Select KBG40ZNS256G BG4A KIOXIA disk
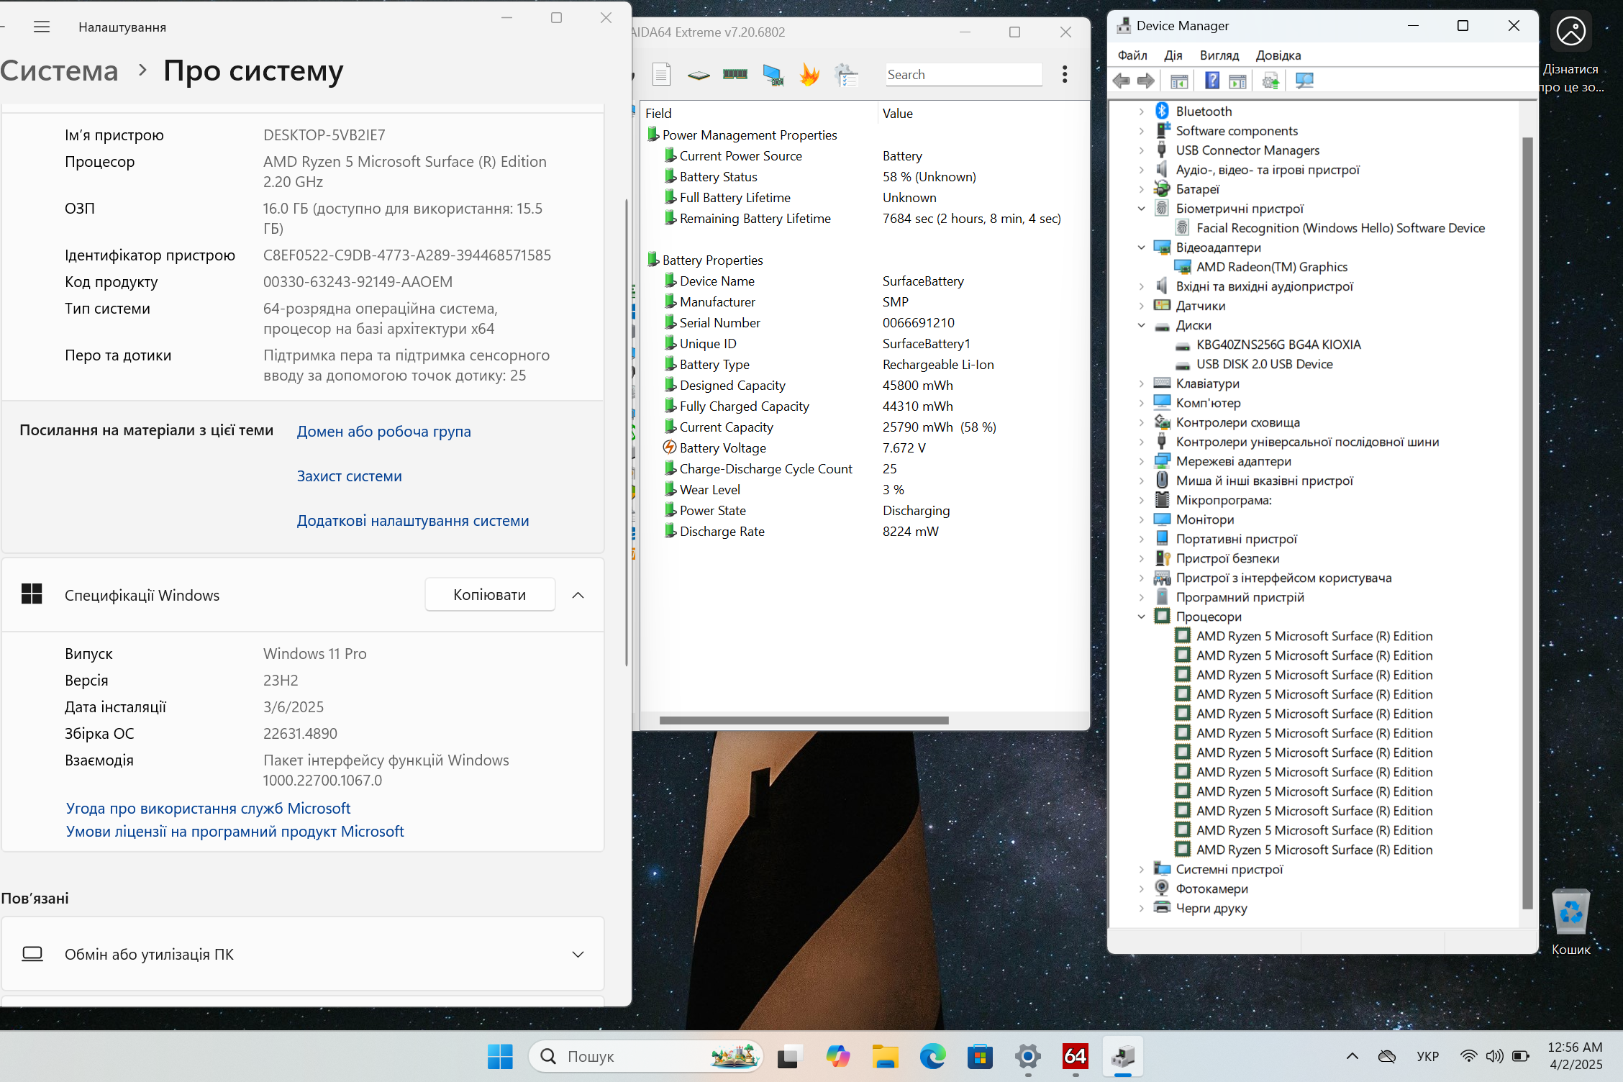 [x=1278, y=345]
